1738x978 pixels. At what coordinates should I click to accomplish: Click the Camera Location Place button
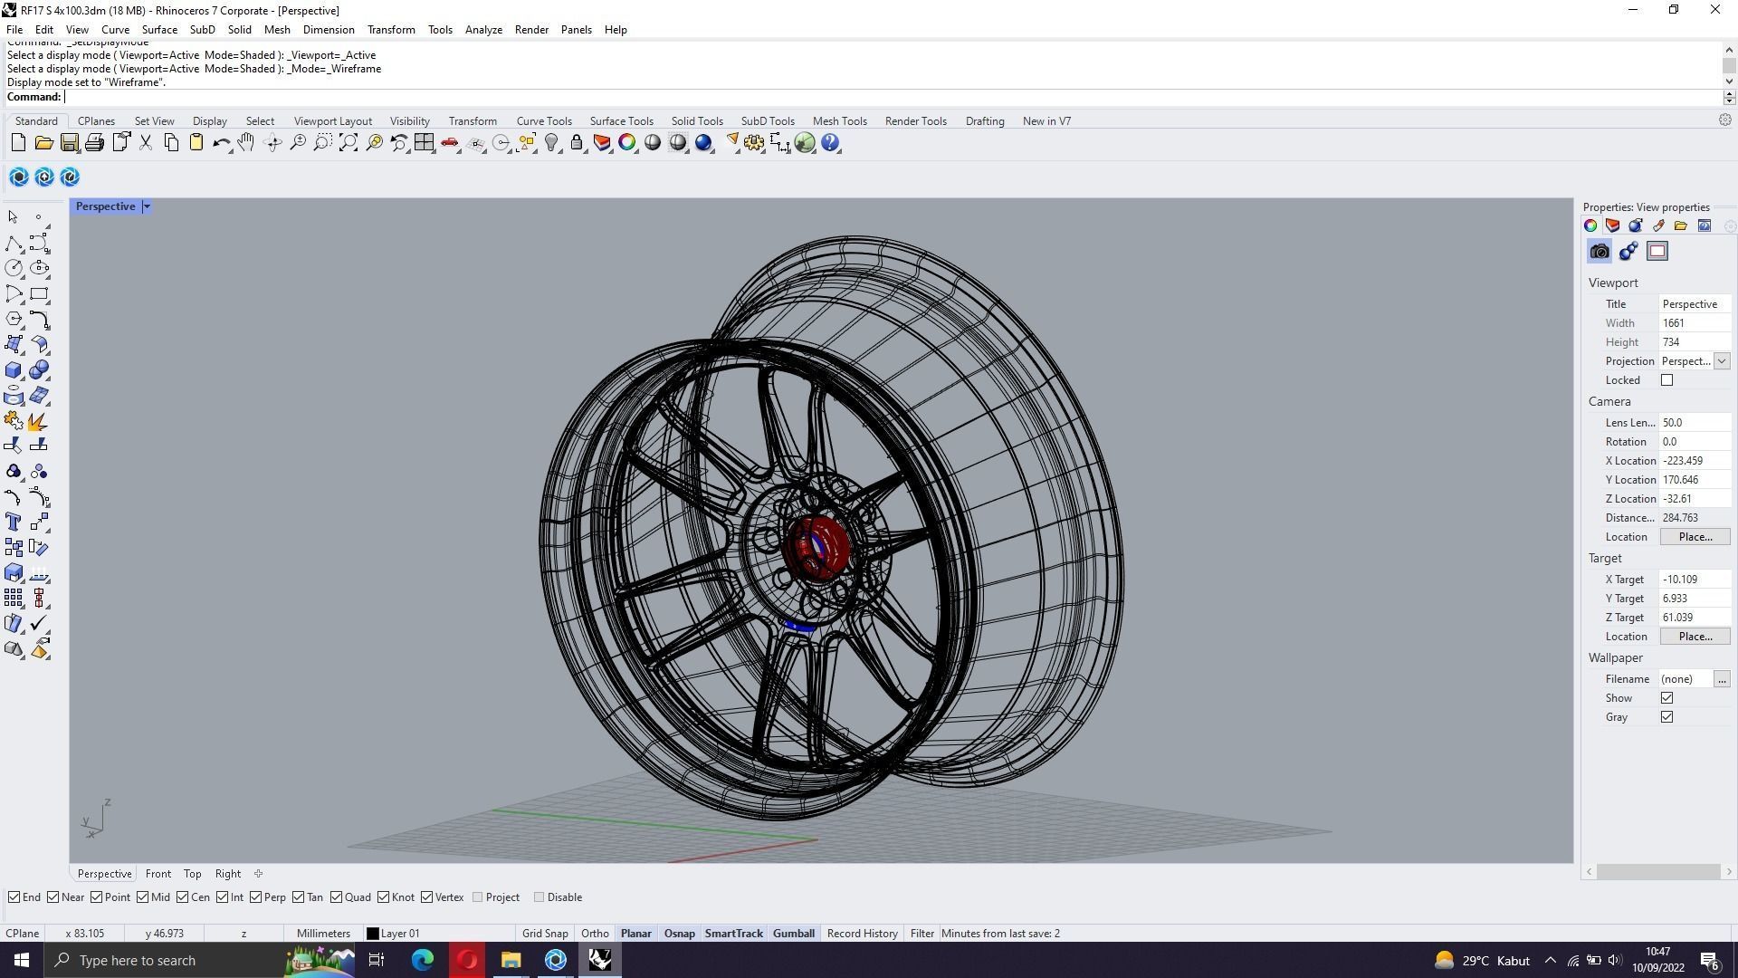tap(1695, 537)
